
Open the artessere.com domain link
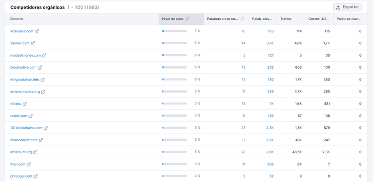[x=22, y=31]
